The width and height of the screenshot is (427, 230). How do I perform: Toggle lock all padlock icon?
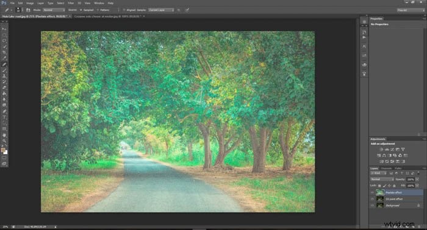pyautogui.click(x=394, y=186)
